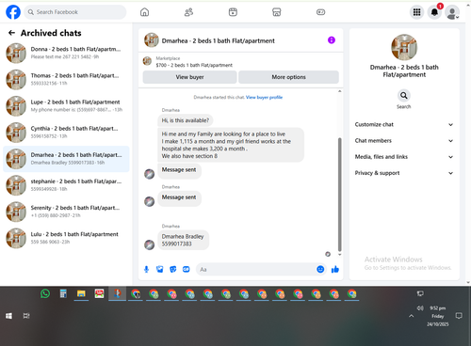The image size is (471, 346).
Task: Open the volume speaker tray icon
Action: pos(420,308)
